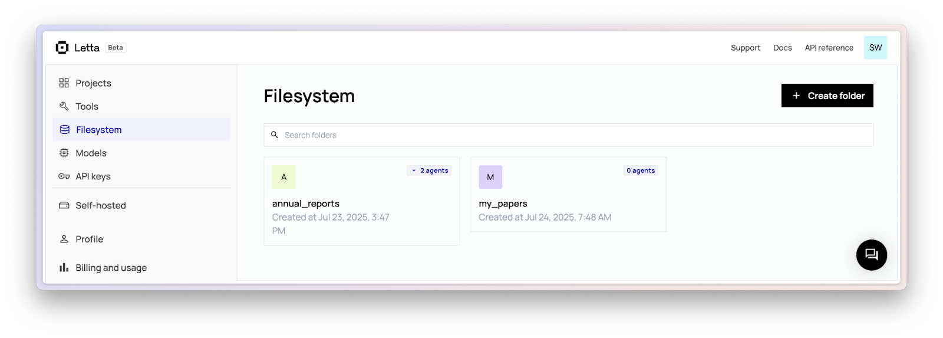Image resolution: width=943 pixels, height=338 pixels.
Task: Click the Beta badge
Action: 116,48
